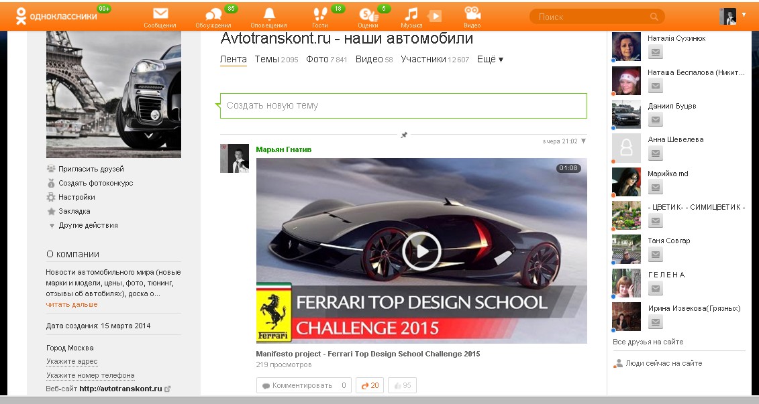Viewport: 759px width, 404px height.
Task: Open Manifesto project video title
Action: [368, 354]
